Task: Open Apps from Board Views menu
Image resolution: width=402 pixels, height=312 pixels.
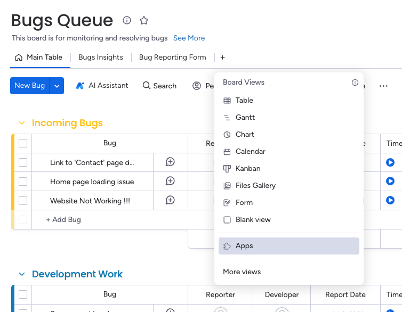Action: tap(288, 246)
